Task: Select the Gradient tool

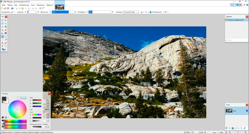Action: pyautogui.click(x=6, y=33)
